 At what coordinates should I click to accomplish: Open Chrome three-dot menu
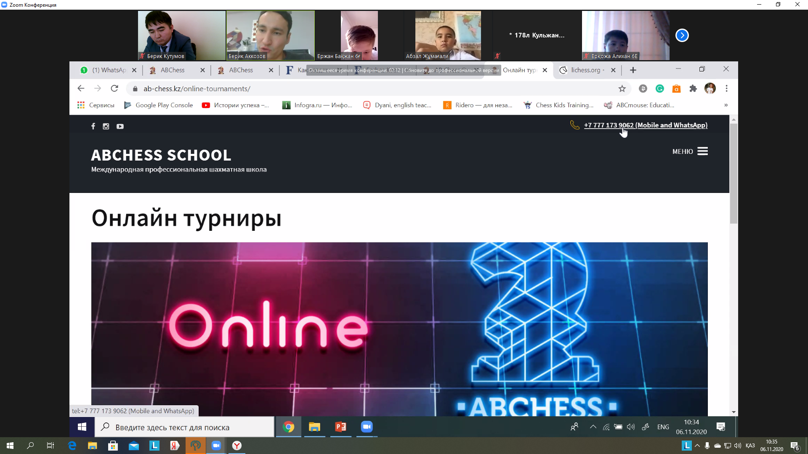click(726, 89)
